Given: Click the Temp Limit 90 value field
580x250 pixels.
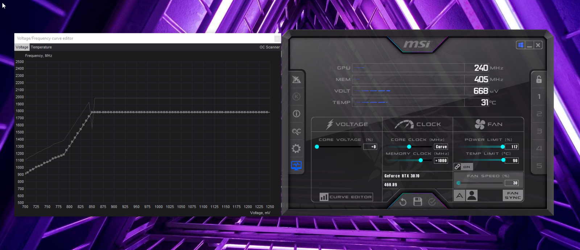Looking at the screenshot, I should click(512, 161).
